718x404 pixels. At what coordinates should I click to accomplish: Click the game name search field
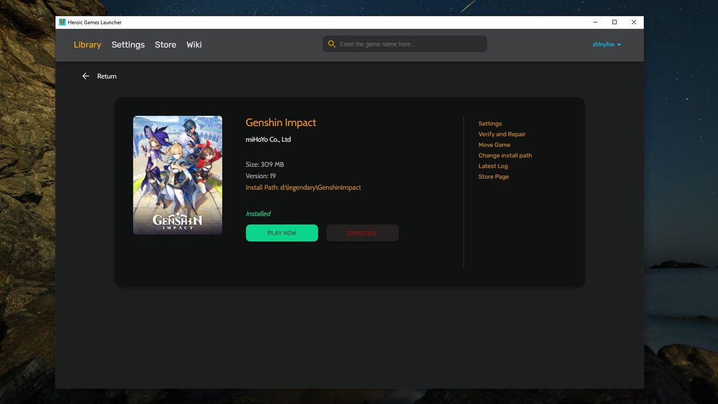pos(405,44)
